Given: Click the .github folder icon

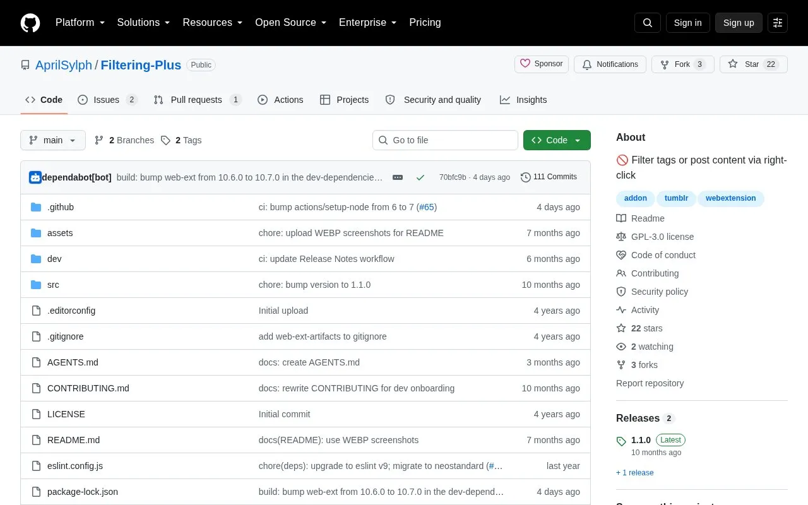Looking at the screenshot, I should [x=36, y=207].
